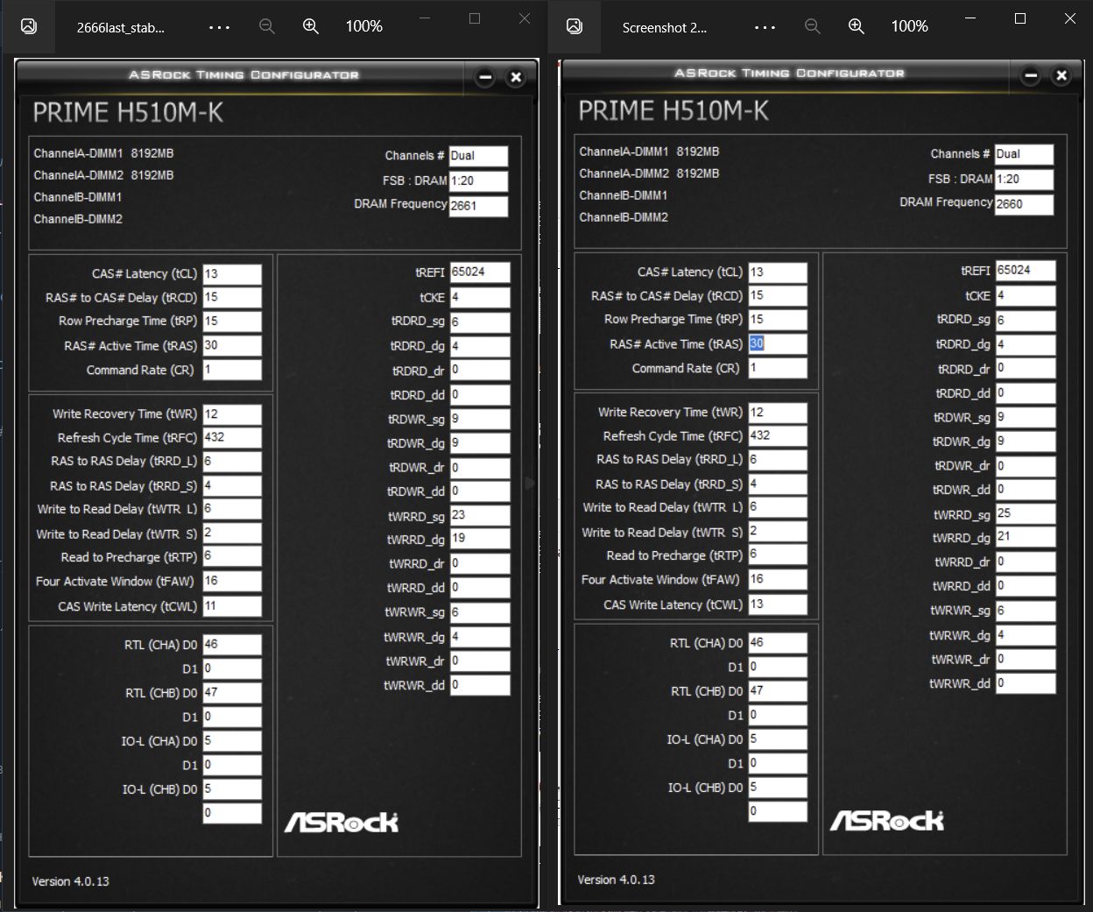Click left window tCKE field showing 4
The height and width of the screenshot is (912, 1093).
tap(480, 297)
